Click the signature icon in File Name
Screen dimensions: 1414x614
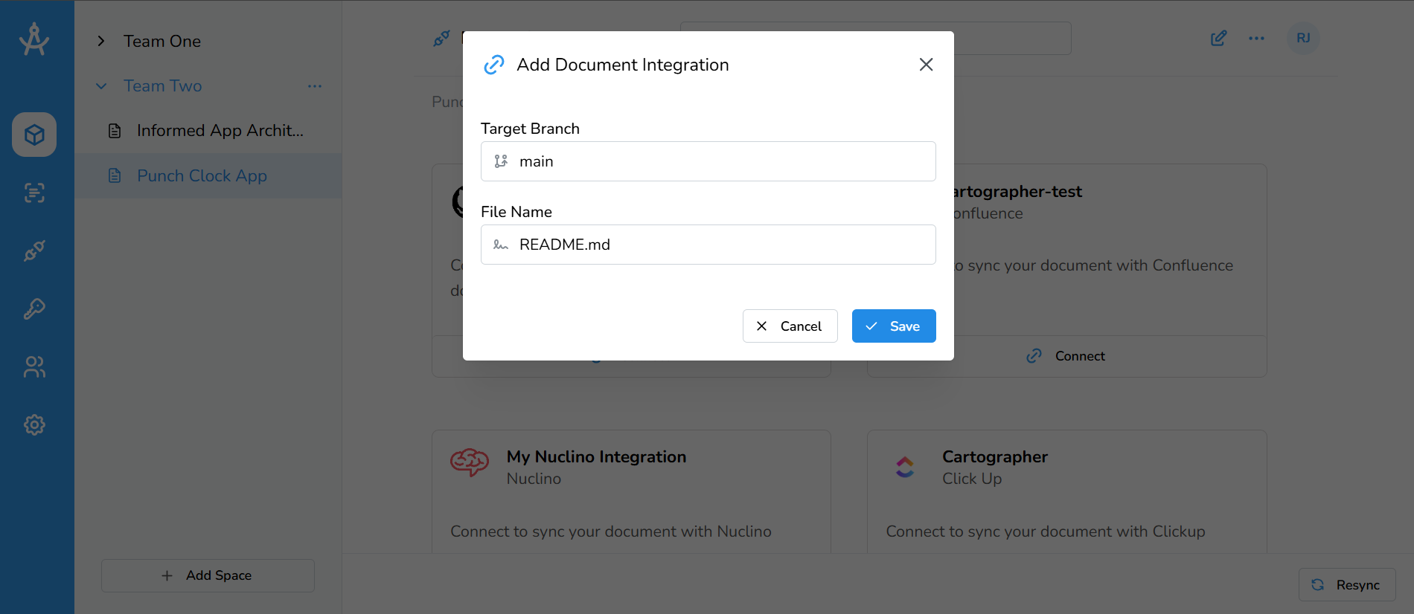(x=501, y=245)
